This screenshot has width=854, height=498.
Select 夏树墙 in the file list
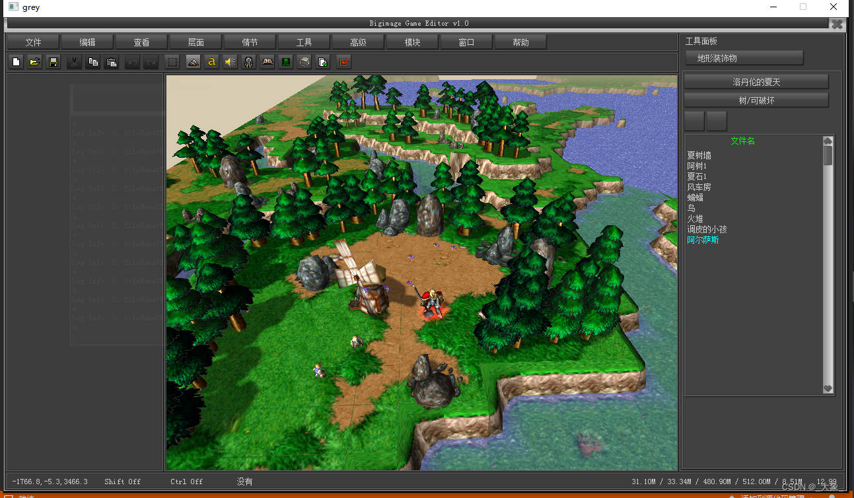click(699, 155)
